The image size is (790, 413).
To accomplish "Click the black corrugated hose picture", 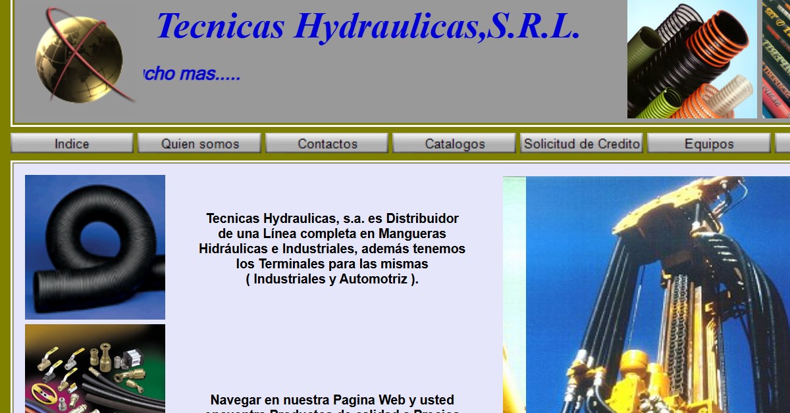I will [x=94, y=245].
